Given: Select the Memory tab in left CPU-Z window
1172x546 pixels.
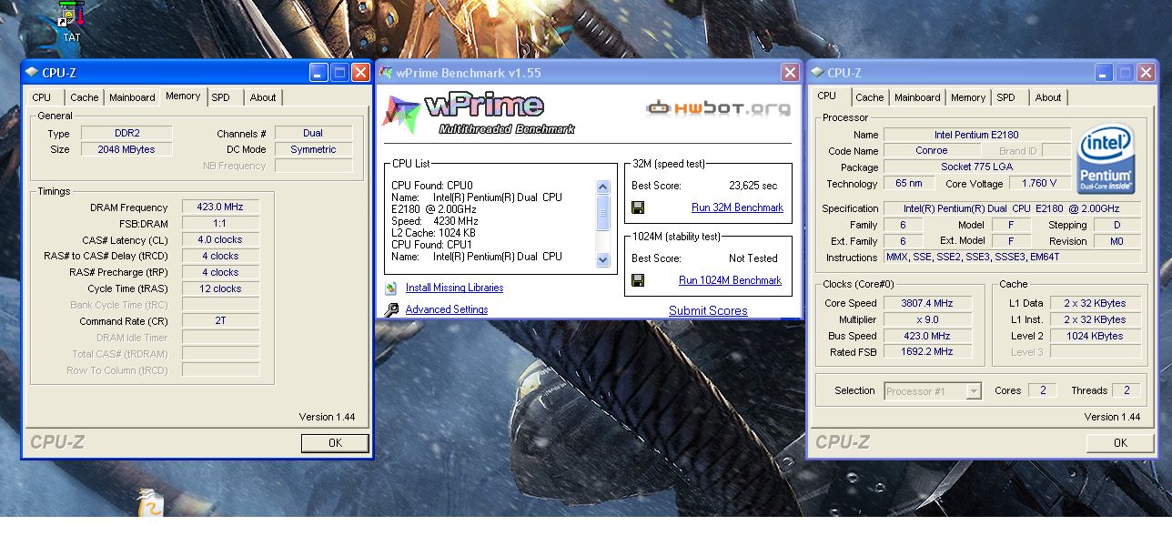Looking at the screenshot, I should coord(183,96).
